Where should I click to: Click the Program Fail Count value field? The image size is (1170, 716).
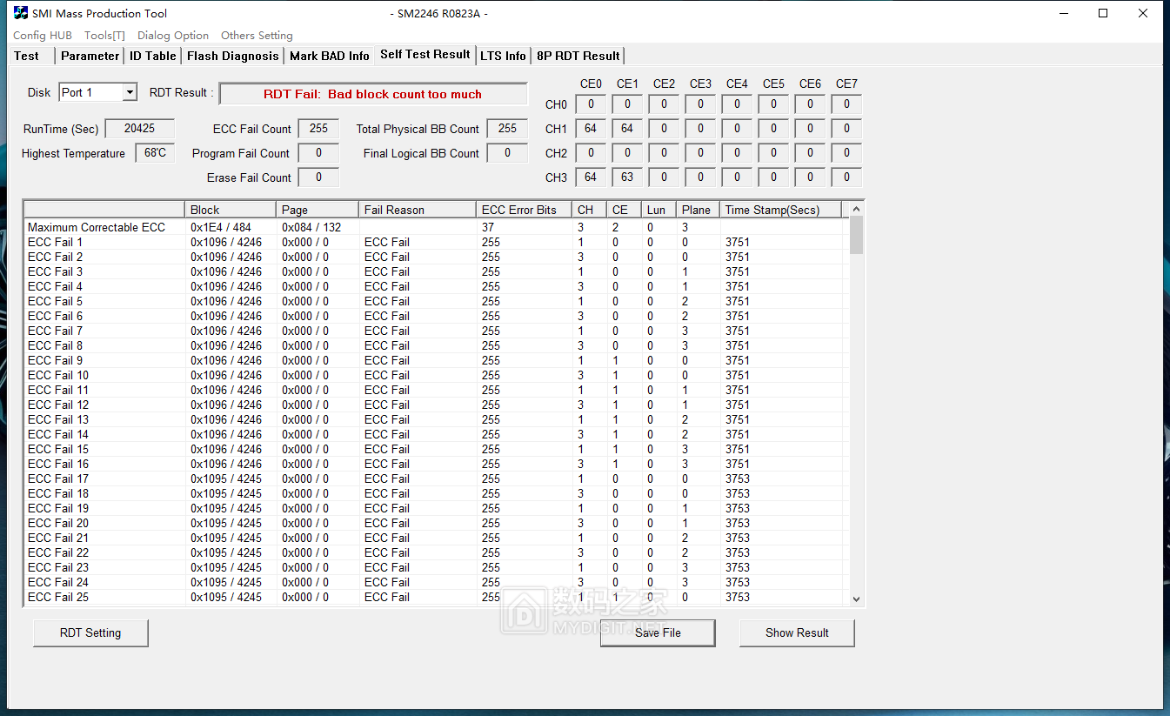pyautogui.click(x=318, y=153)
